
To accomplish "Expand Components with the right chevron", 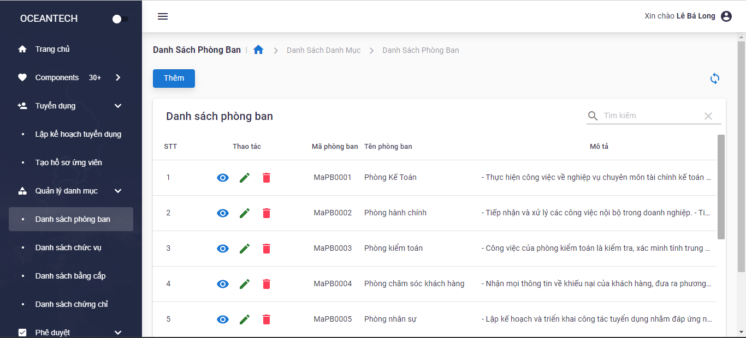I will click(x=118, y=77).
